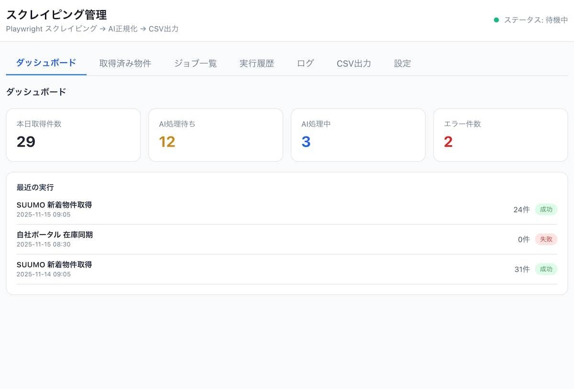Open the ジョブ一覧 tab
Screen dimensions: 574x389
point(195,63)
